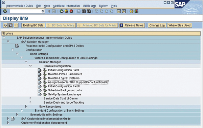Open documentation for Initial Configuration Part II

(40, 86)
